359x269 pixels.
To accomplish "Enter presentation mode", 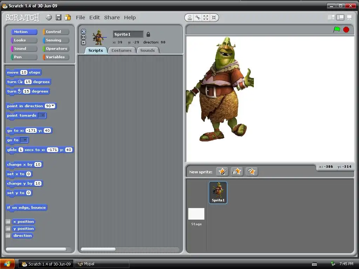I will pyautogui.click(x=350, y=18).
